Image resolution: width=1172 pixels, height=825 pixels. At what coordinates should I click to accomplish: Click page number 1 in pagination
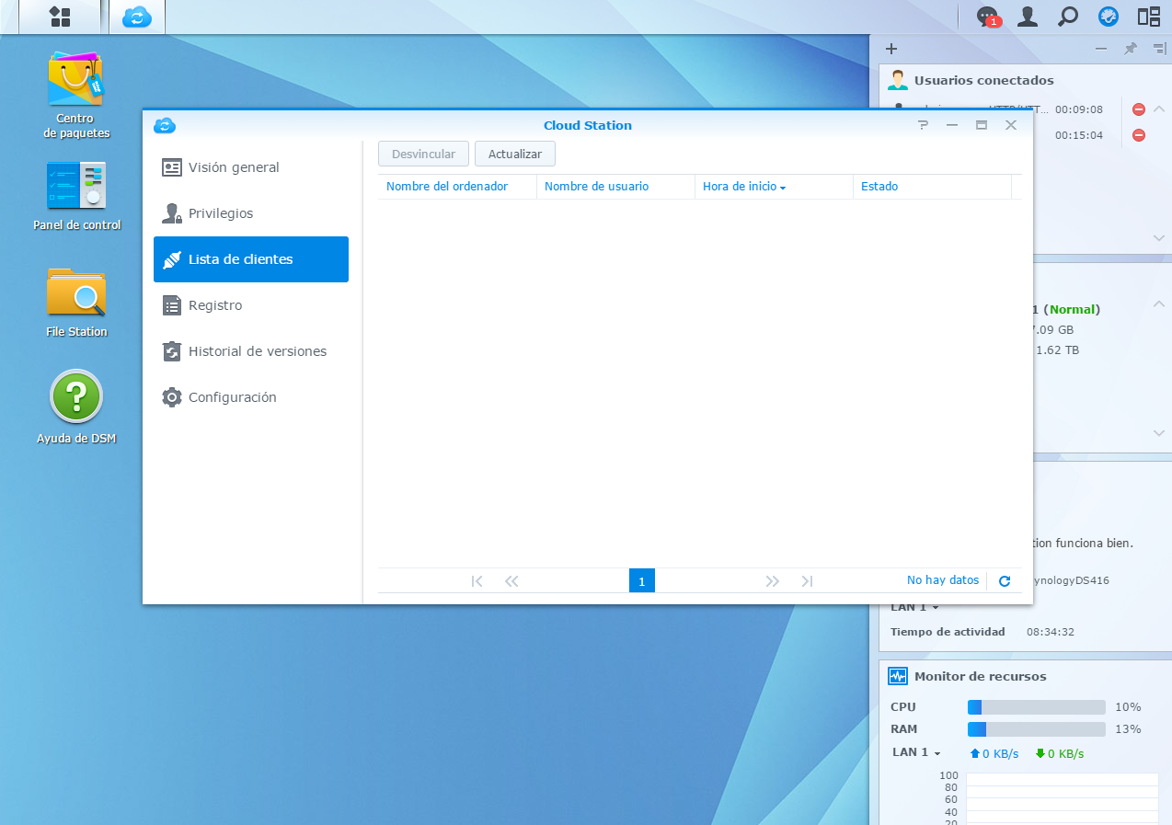pyautogui.click(x=641, y=581)
